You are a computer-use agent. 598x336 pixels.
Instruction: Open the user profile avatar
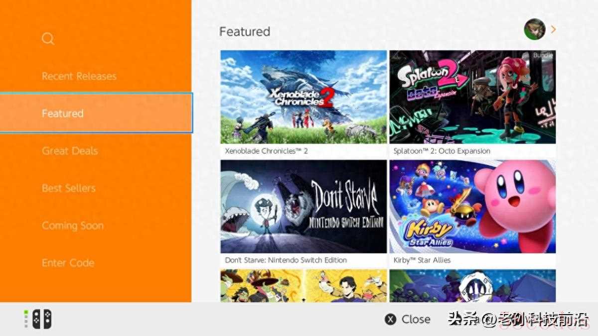(535, 30)
